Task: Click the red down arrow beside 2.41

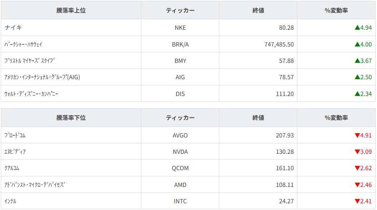Action: tap(357, 201)
